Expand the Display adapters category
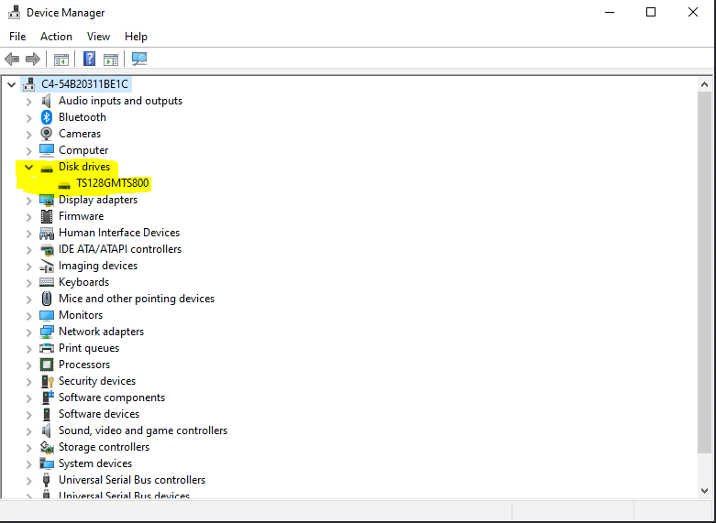The width and height of the screenshot is (716, 523). 28,201
